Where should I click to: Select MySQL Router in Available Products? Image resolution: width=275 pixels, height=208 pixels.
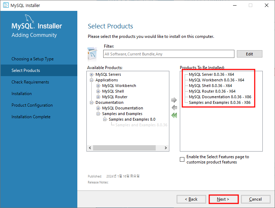click(x=115, y=97)
